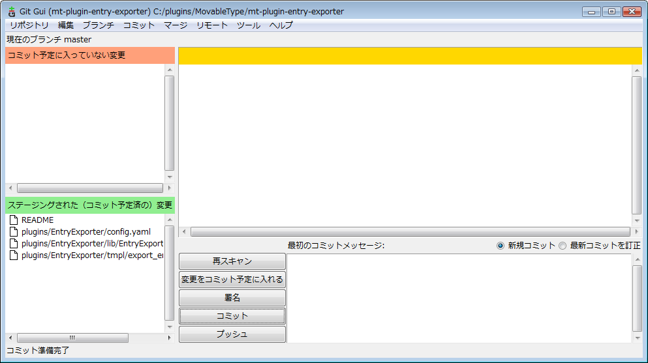The height and width of the screenshot is (363, 648).
Task: Maximize the Git Gui window
Action: pos(611,12)
